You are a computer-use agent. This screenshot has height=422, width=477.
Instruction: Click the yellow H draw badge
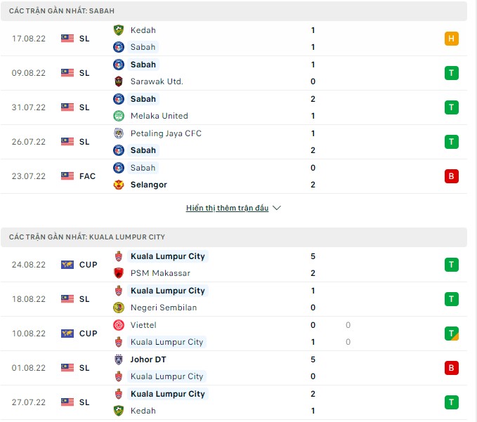pos(452,39)
